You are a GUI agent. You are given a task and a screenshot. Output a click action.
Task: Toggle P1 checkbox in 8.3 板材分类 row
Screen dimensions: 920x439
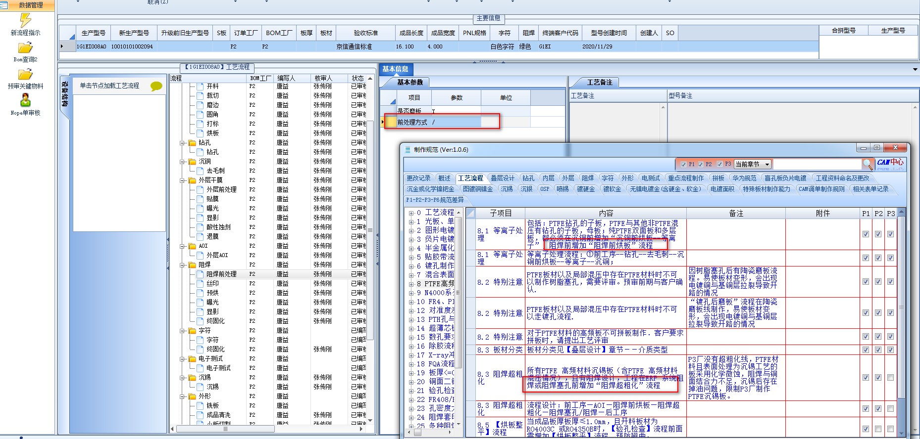pyautogui.click(x=866, y=350)
